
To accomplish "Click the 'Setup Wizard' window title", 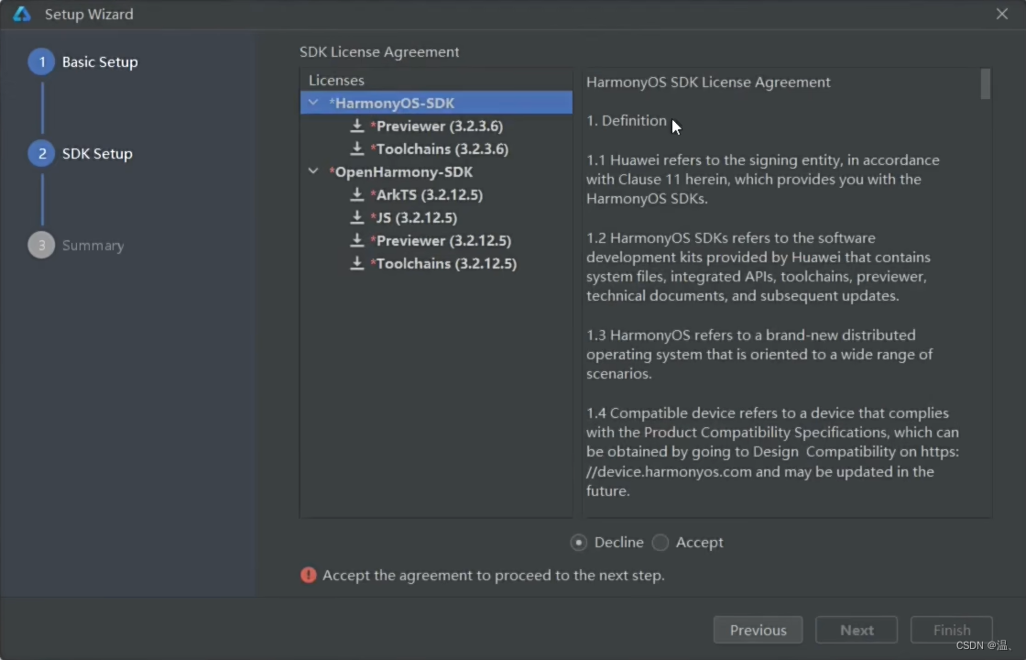I will point(89,14).
